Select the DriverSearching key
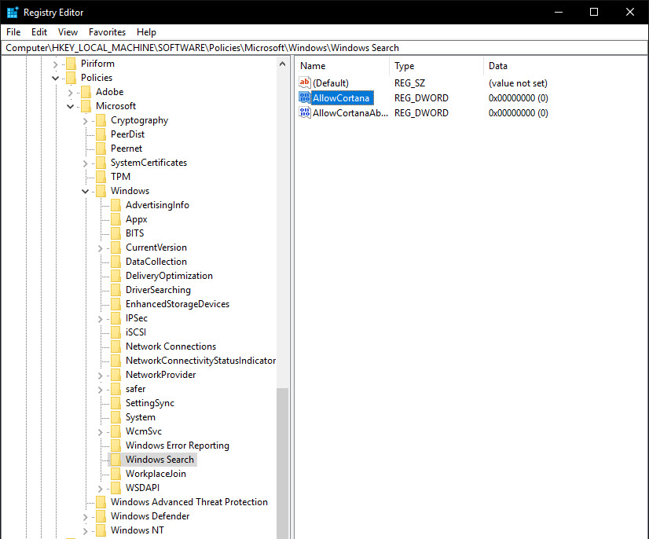This screenshot has width=649, height=539. click(158, 290)
